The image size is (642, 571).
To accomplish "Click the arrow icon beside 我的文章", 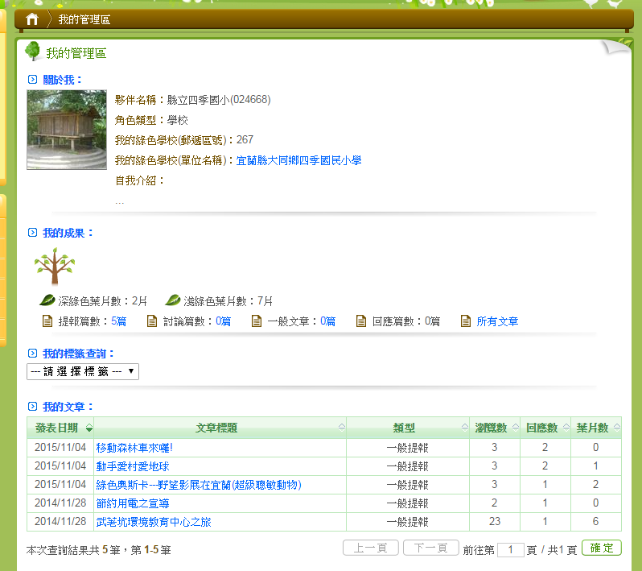I will coord(32,407).
